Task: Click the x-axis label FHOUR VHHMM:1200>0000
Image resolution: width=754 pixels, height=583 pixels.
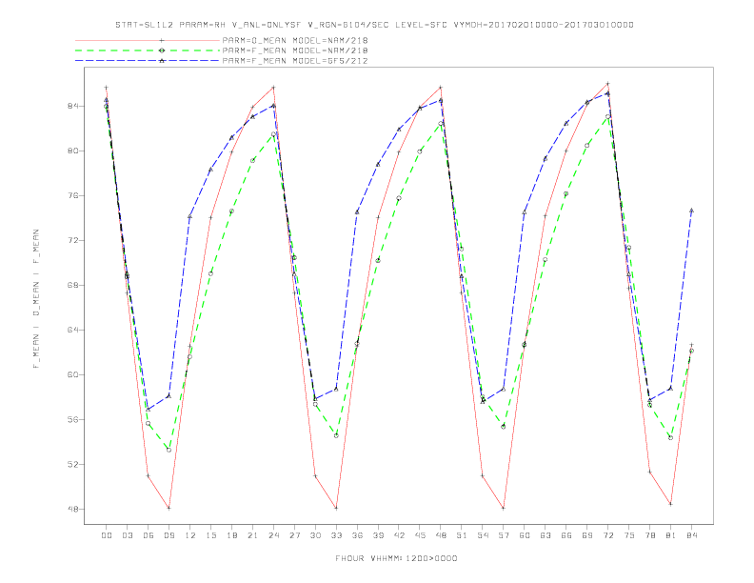Action: click(x=396, y=558)
